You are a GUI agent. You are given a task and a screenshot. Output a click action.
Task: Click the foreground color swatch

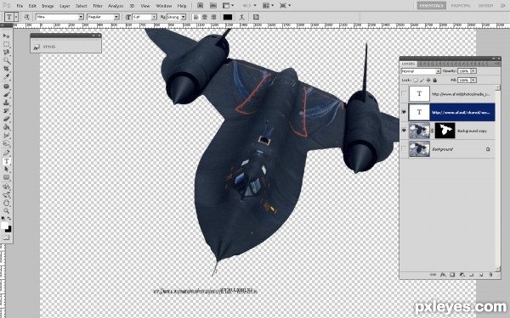click(x=4, y=226)
